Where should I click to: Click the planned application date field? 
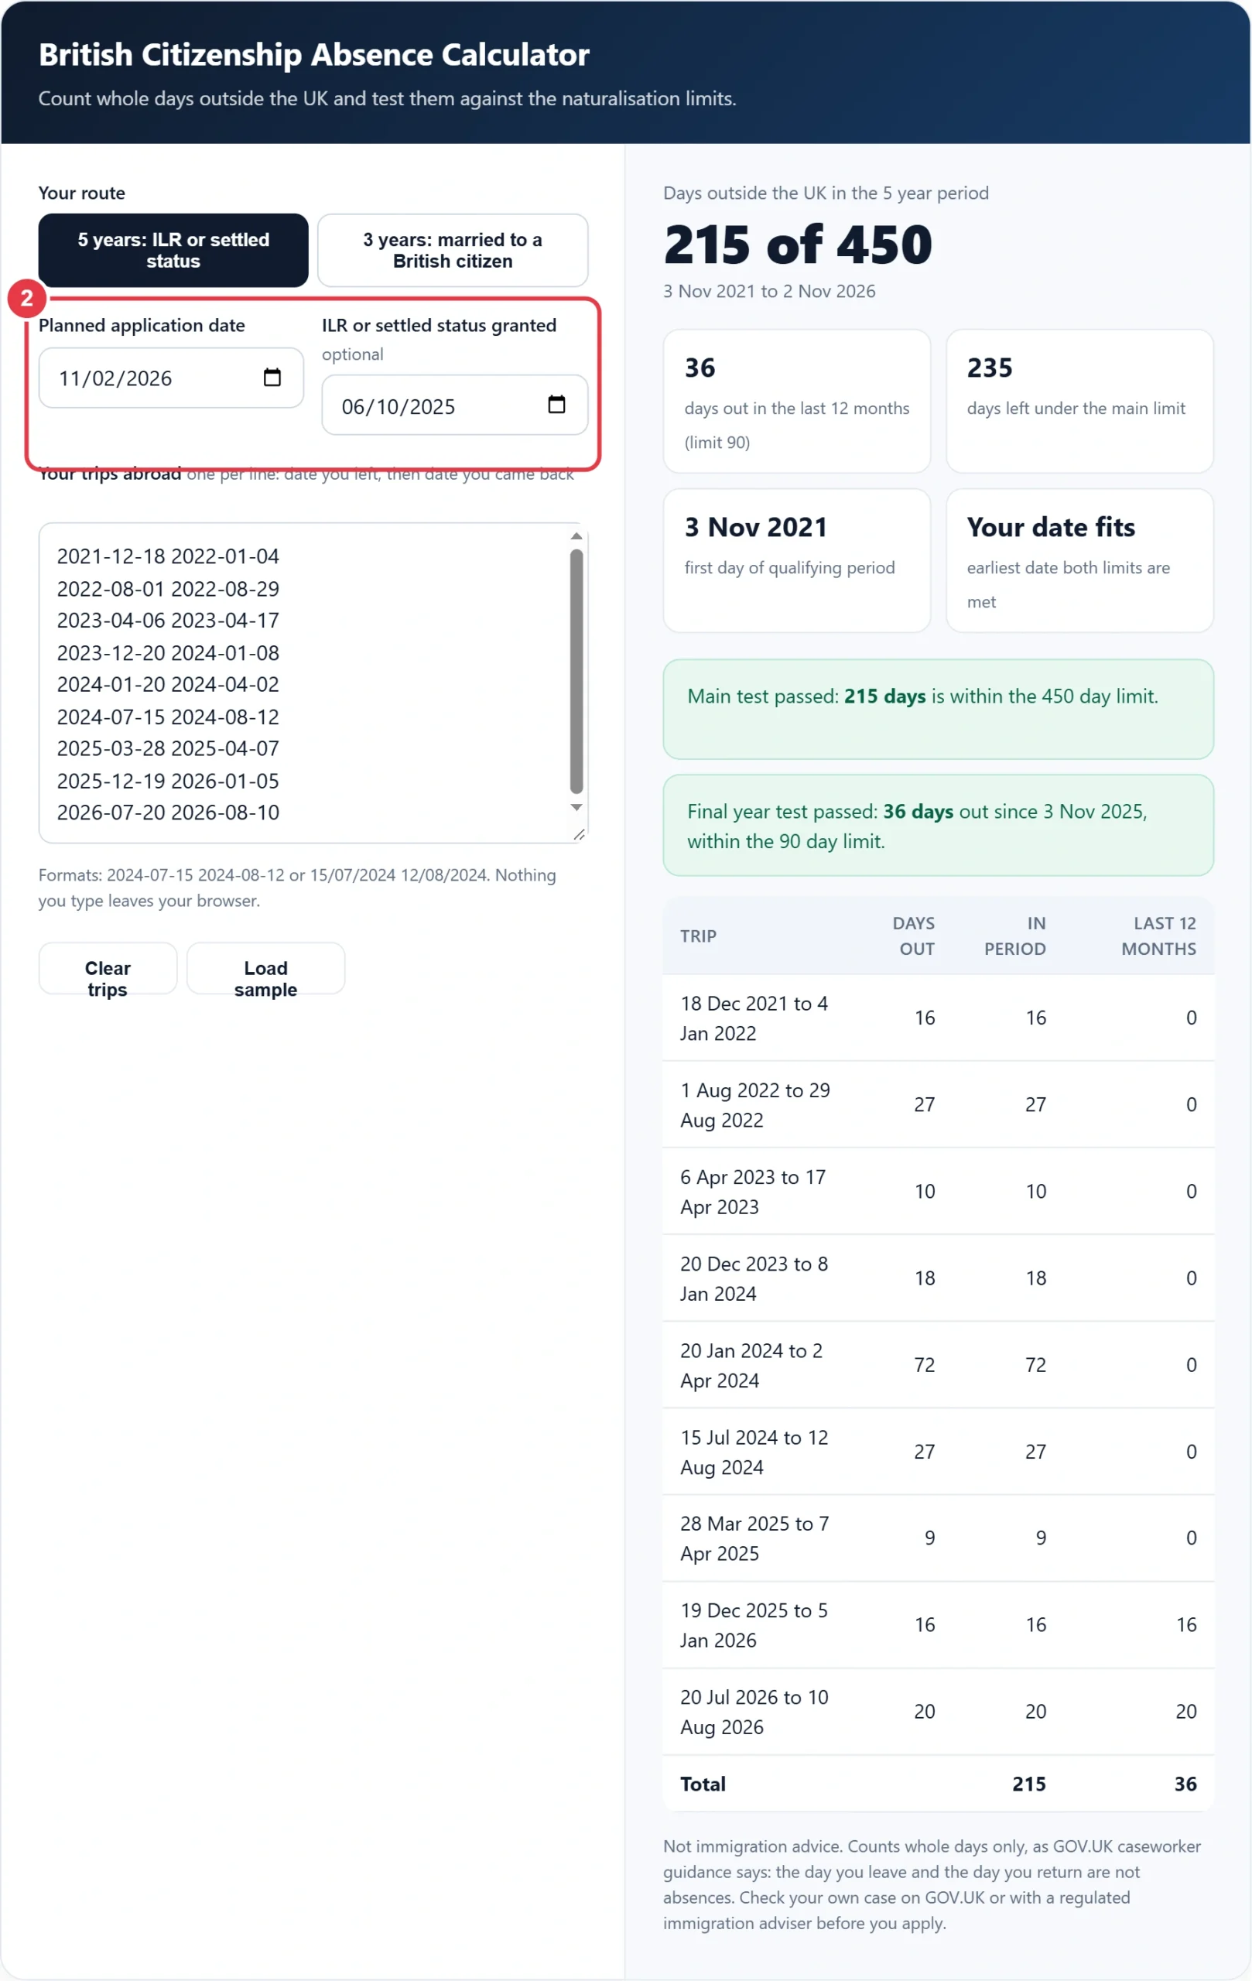point(171,378)
